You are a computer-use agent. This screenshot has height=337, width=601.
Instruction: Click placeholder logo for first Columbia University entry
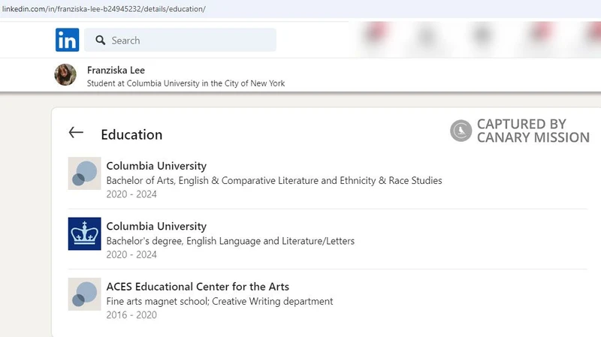click(85, 173)
